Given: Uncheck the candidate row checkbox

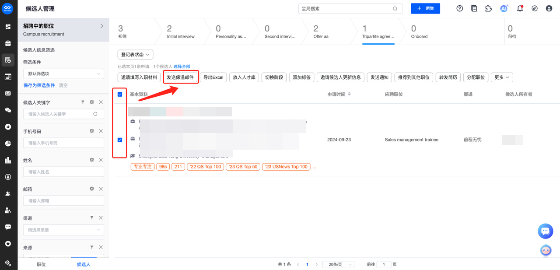Looking at the screenshot, I should [120, 140].
